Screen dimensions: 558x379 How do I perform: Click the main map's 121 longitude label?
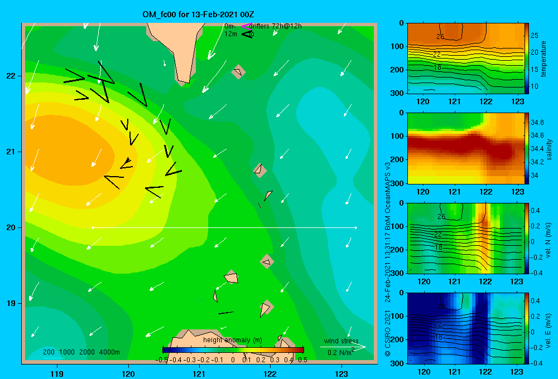click(x=199, y=373)
